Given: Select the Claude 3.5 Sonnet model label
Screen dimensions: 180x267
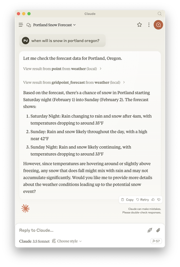Looking at the screenshot, I should [x=34, y=241].
